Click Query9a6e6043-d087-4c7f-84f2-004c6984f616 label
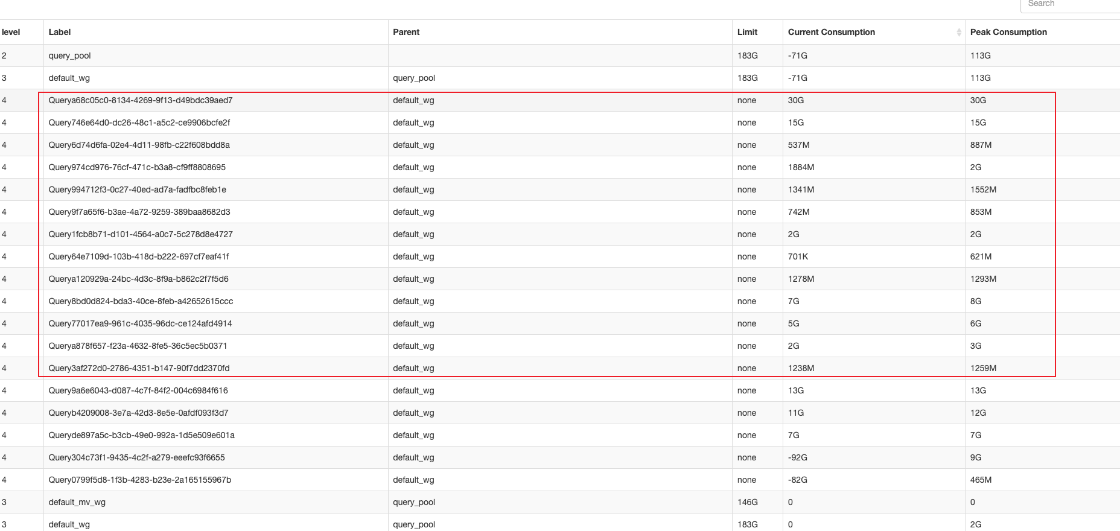The width and height of the screenshot is (1120, 531). pos(138,390)
